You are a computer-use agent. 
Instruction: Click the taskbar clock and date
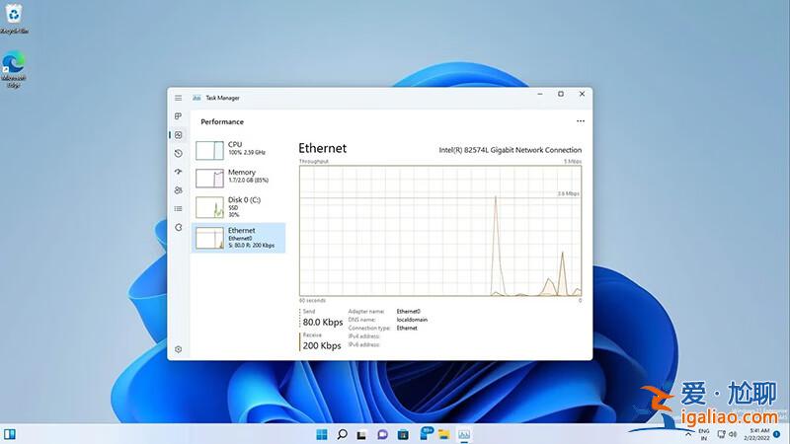(759, 434)
